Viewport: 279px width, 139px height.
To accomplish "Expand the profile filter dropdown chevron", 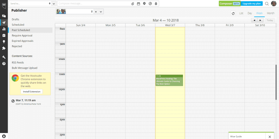I will click(101, 11).
